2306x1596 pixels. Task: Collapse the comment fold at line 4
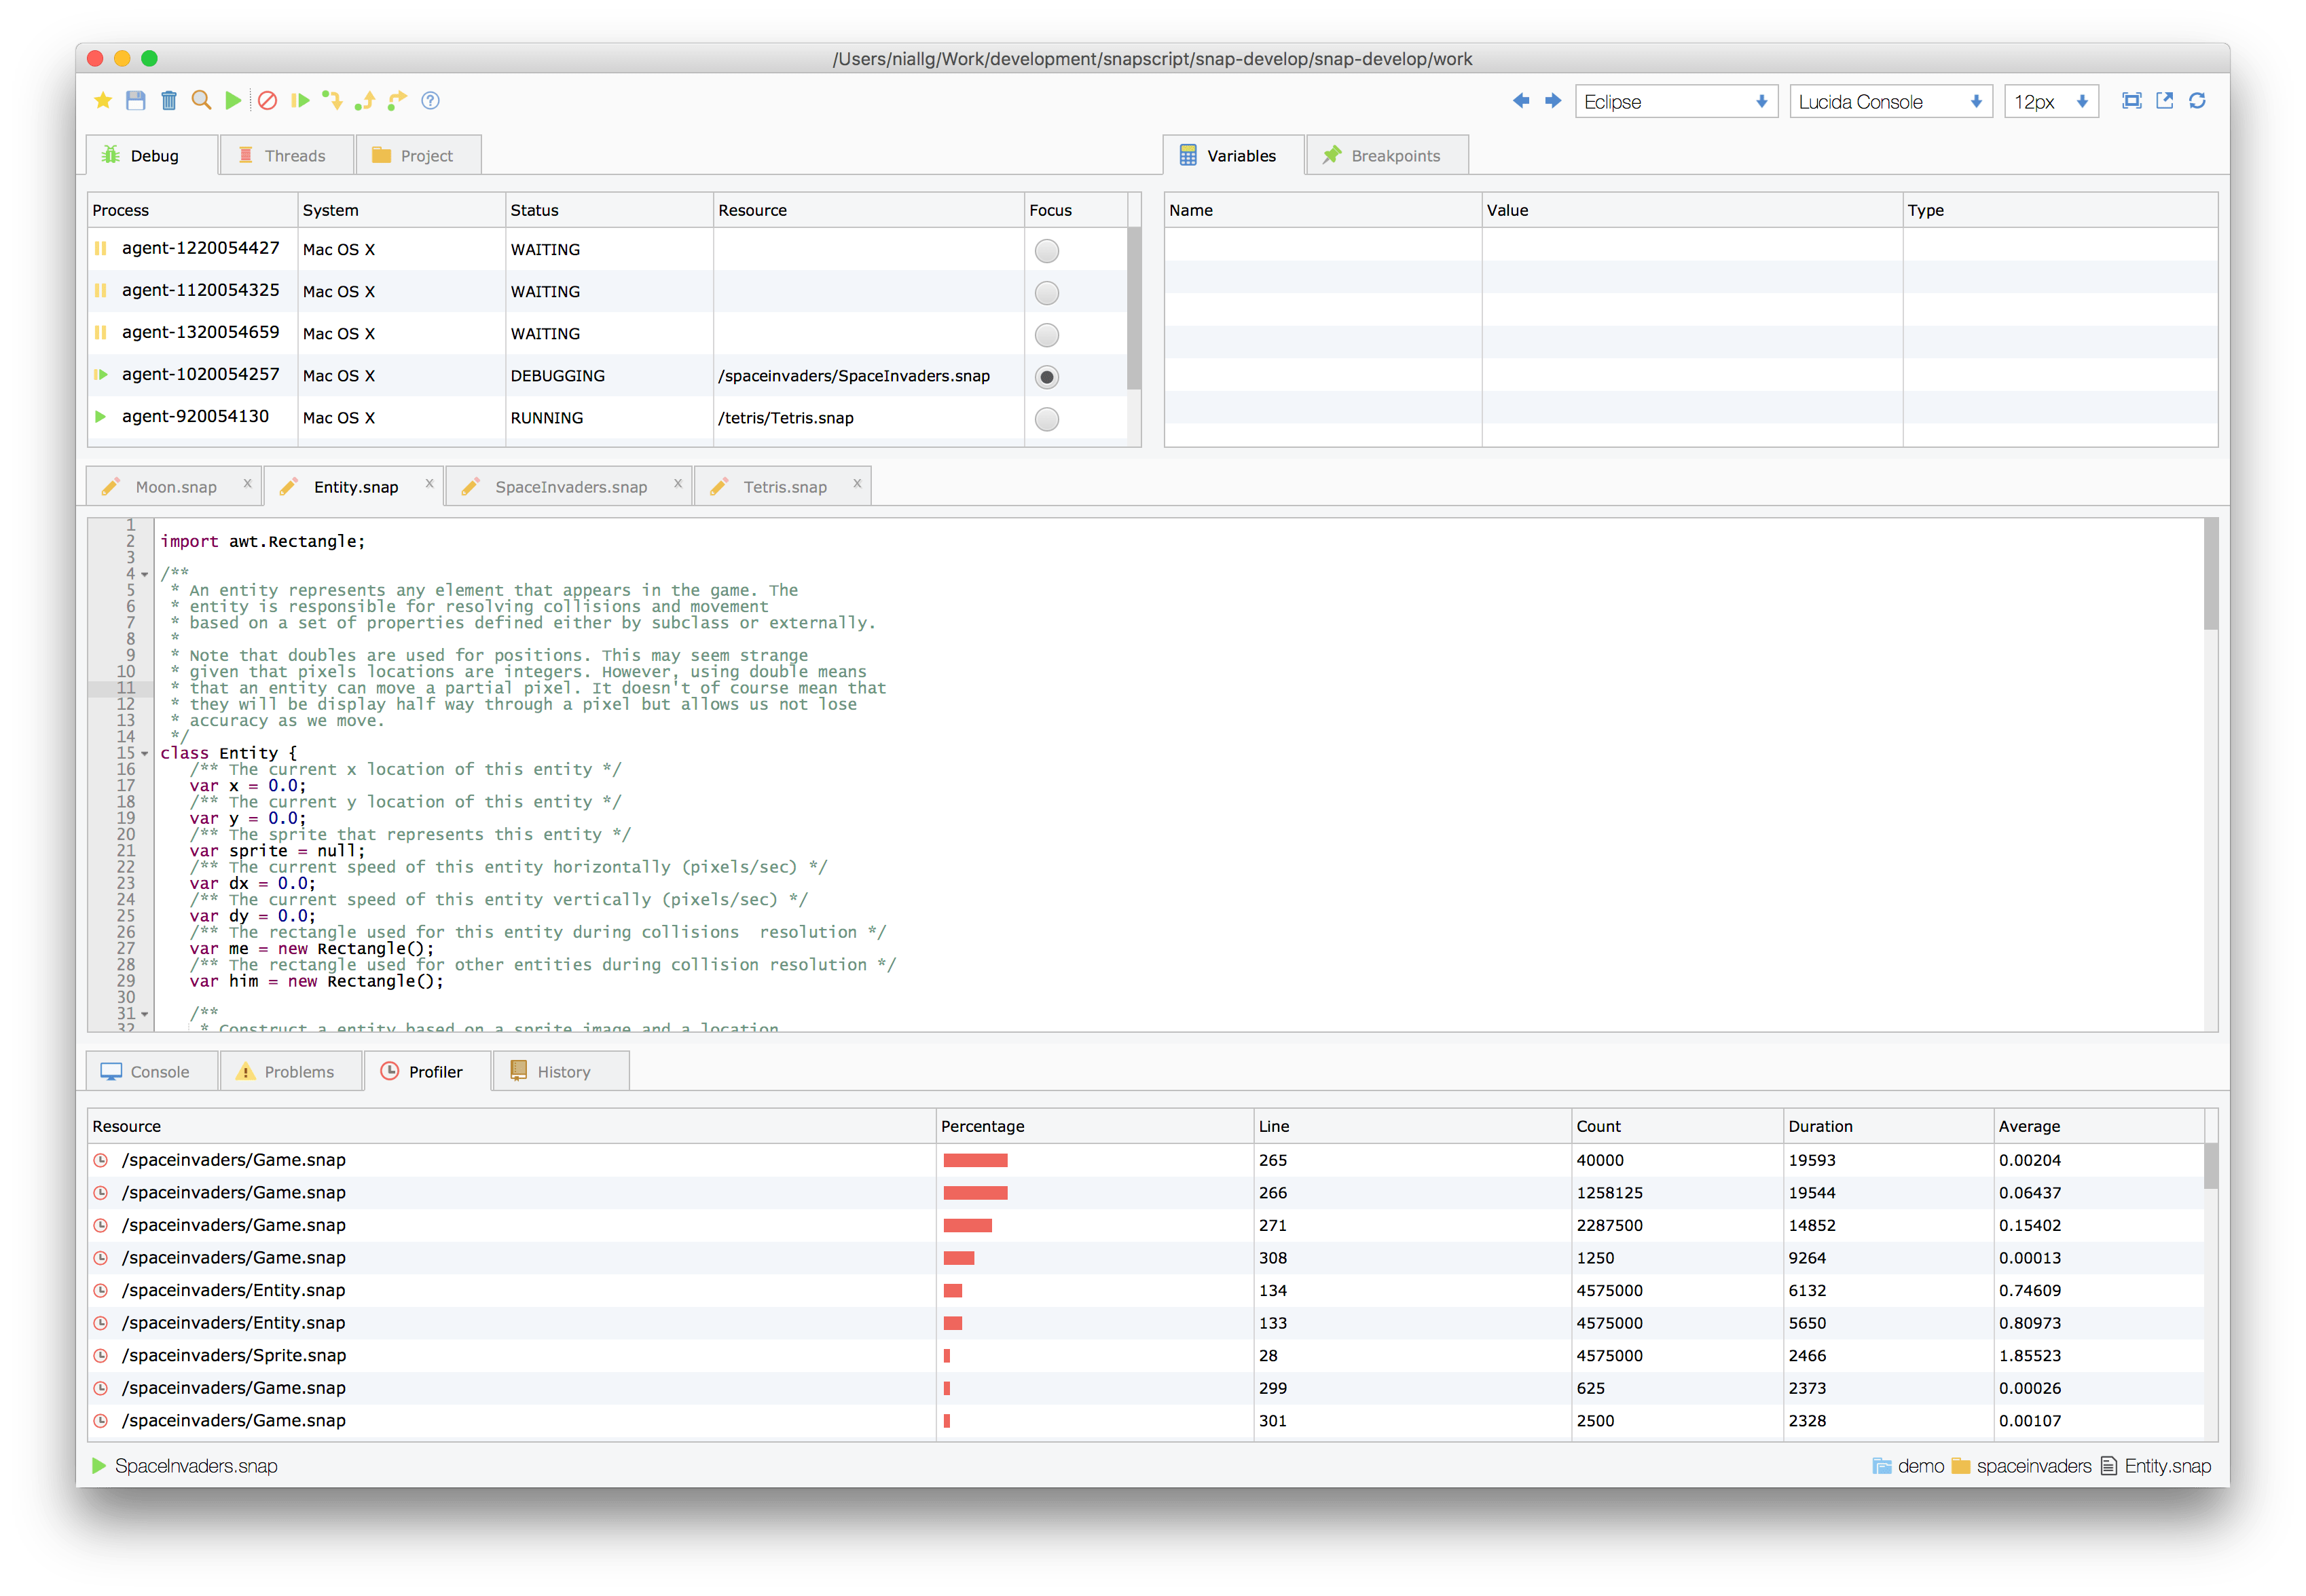(x=145, y=574)
